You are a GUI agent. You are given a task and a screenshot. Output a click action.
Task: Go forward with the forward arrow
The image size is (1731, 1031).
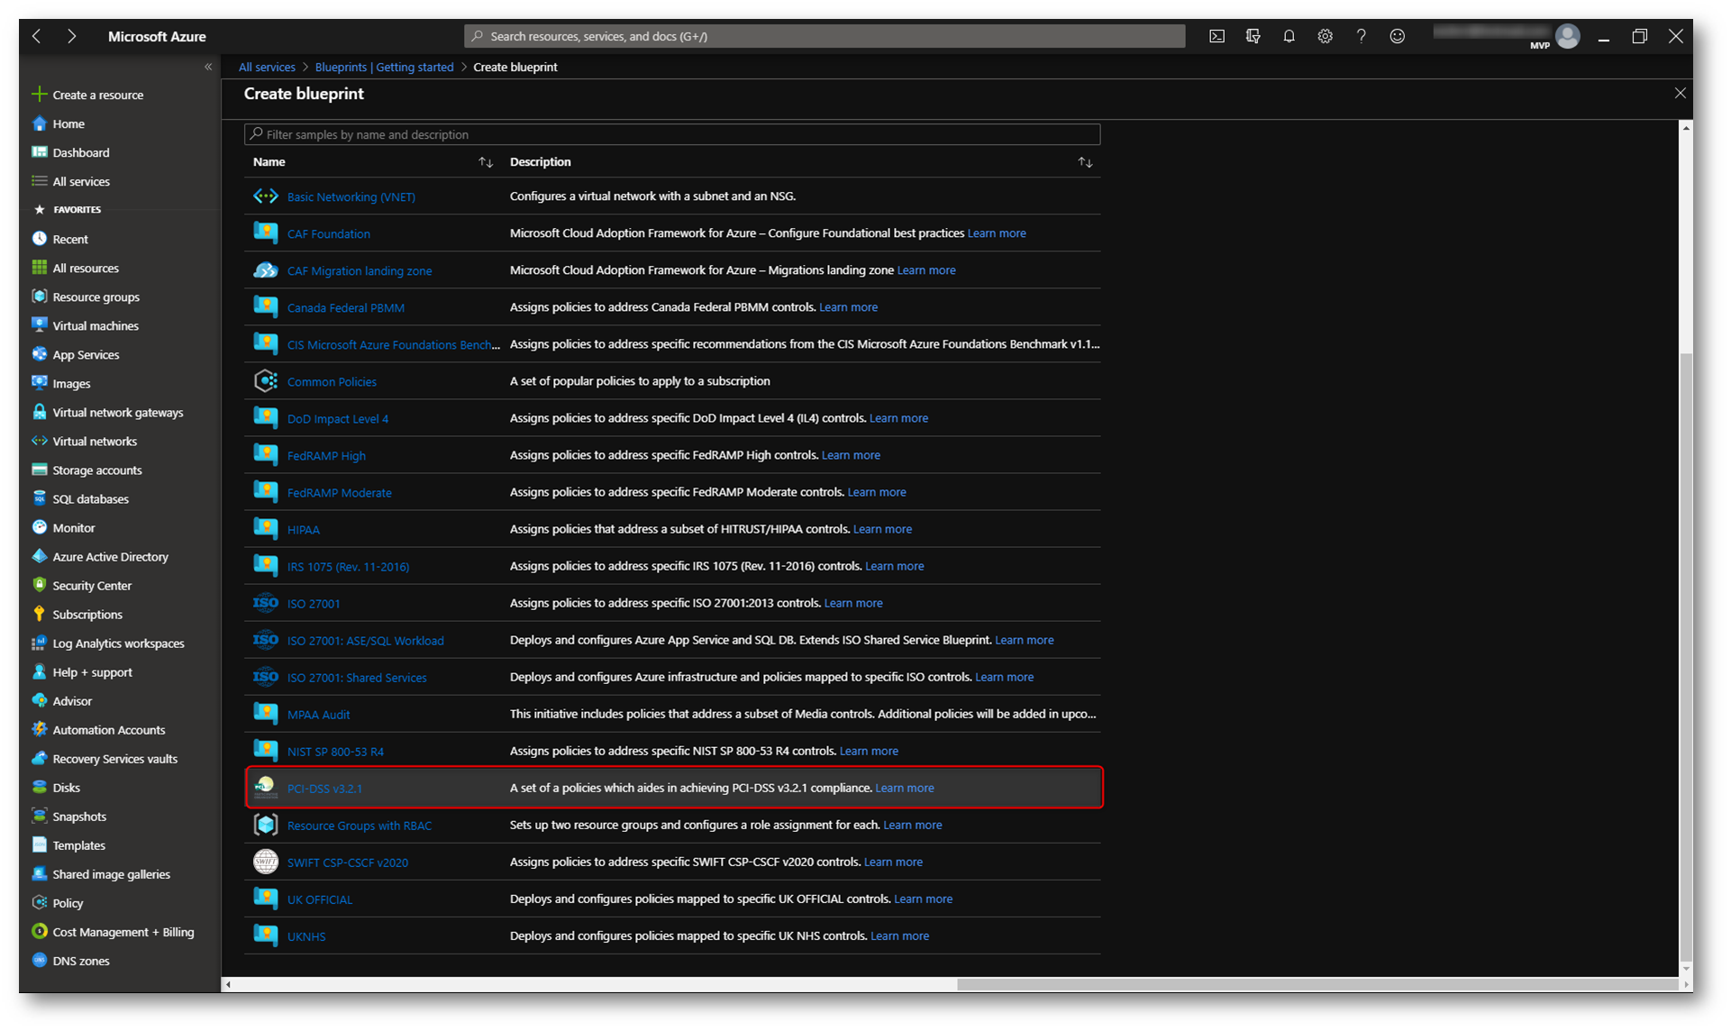pos(71,36)
